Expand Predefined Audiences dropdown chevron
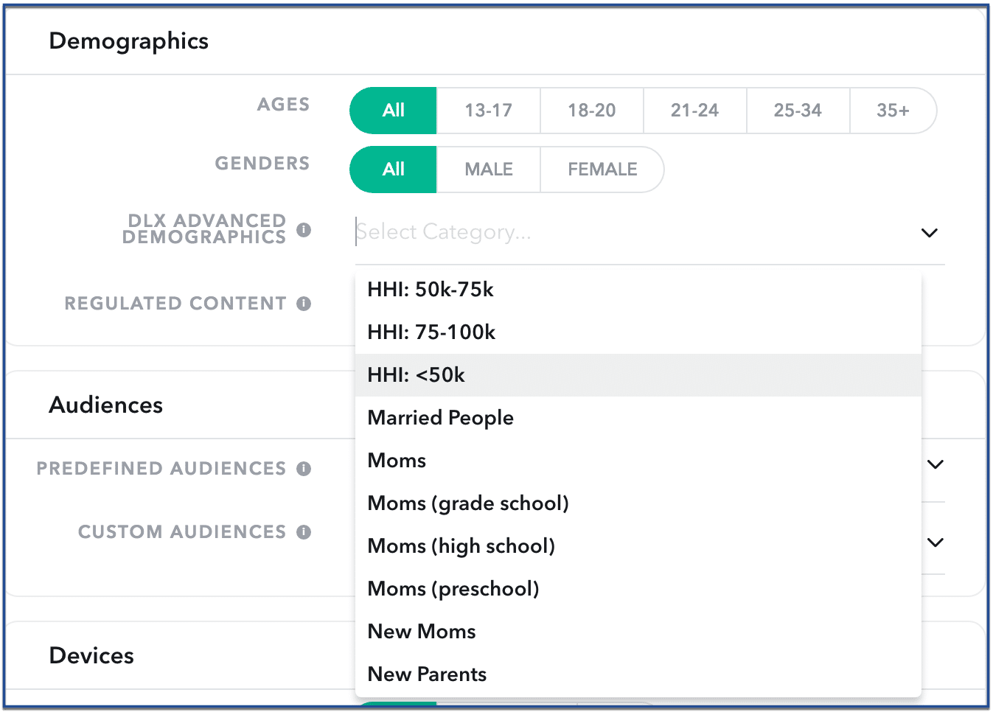 tap(935, 464)
